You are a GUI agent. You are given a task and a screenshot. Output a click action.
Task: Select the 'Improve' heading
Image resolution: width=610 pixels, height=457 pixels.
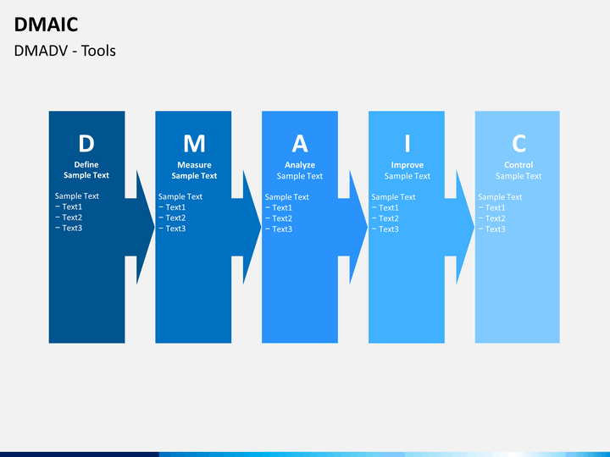(408, 165)
